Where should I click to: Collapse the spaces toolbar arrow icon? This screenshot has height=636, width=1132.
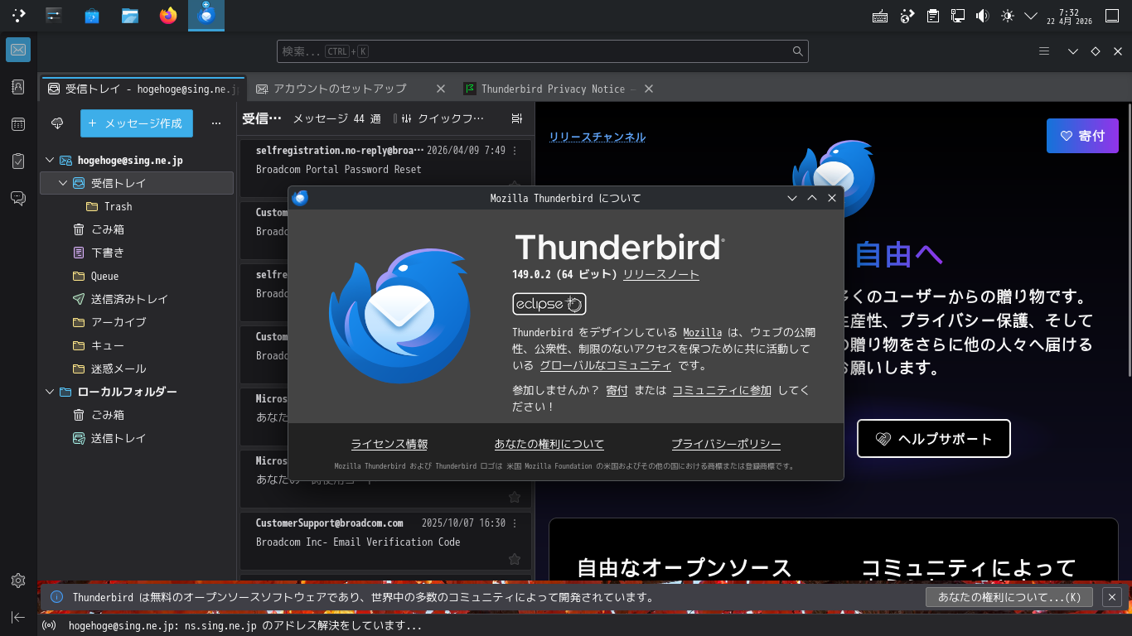[18, 617]
